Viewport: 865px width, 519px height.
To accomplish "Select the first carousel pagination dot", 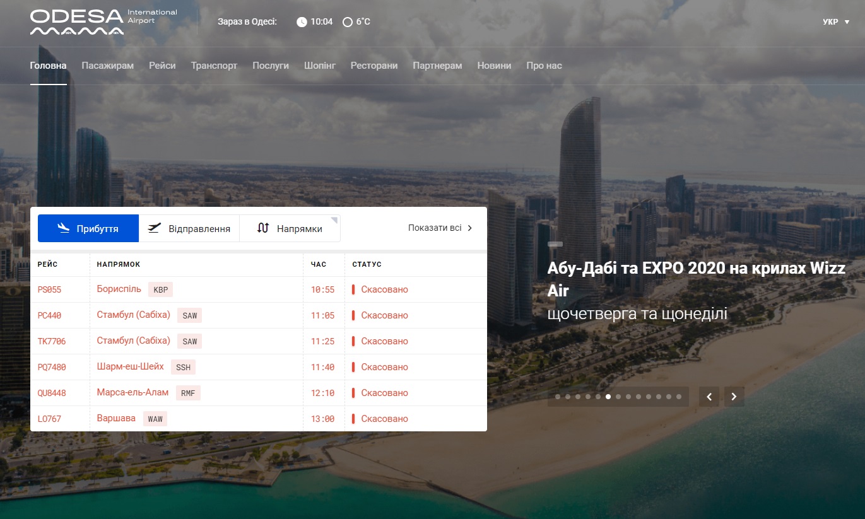I will (x=558, y=397).
